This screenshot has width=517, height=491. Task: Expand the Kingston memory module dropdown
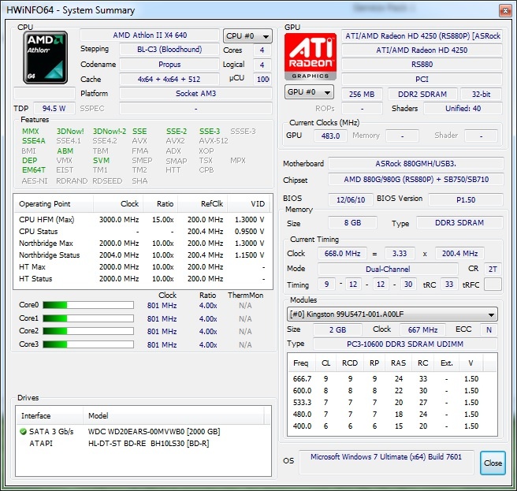[392, 314]
